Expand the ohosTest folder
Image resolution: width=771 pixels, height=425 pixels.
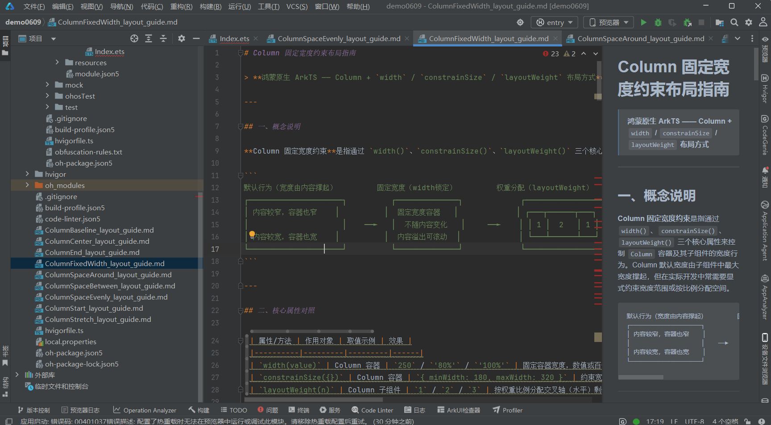47,96
